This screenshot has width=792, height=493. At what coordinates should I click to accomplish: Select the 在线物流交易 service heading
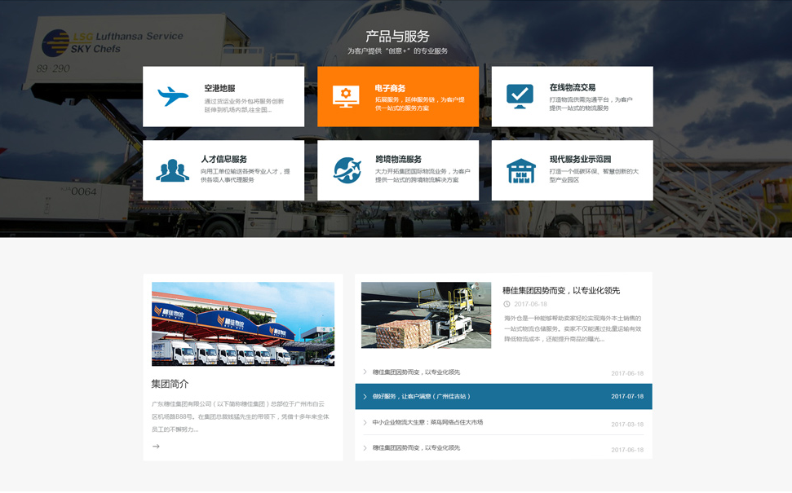(572, 87)
